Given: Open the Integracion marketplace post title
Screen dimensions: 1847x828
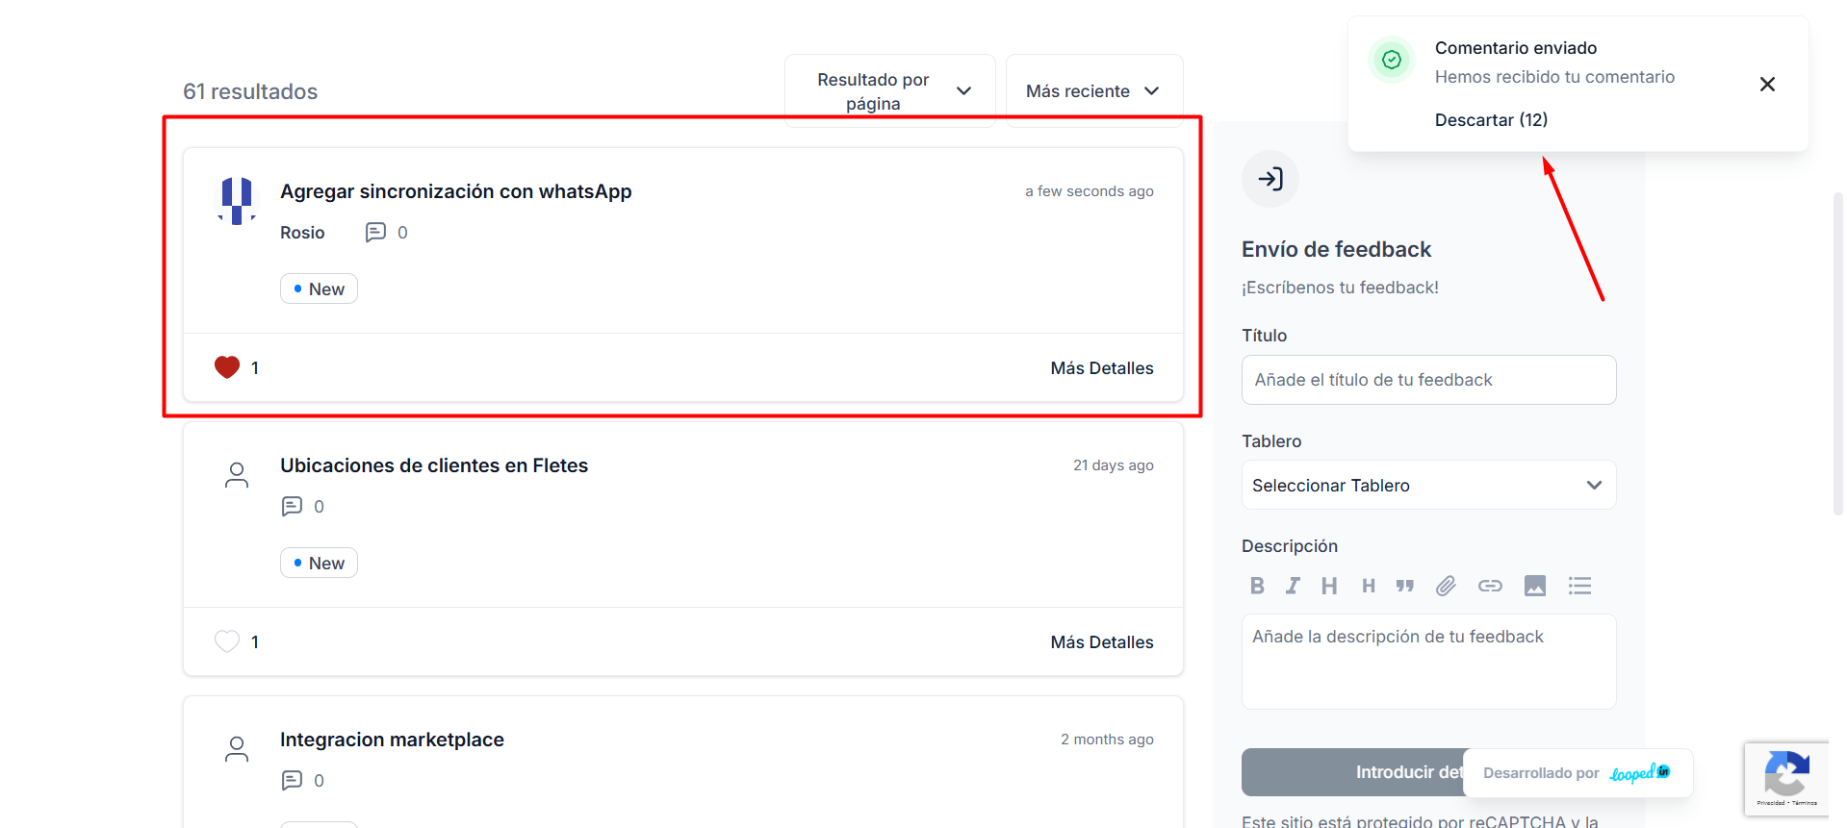Looking at the screenshot, I should coord(392,740).
